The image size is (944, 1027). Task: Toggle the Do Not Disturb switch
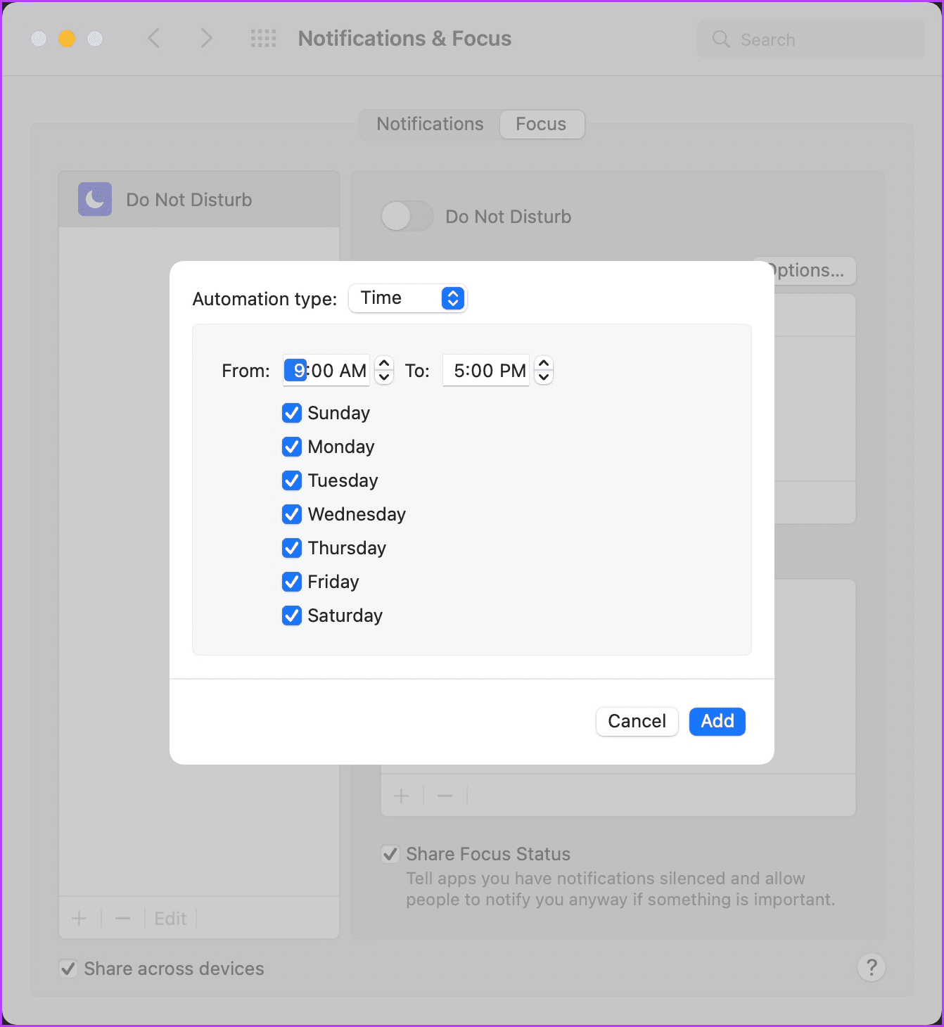pos(407,216)
